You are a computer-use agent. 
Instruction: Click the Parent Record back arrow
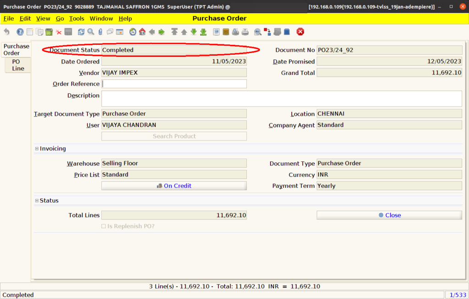pos(152,32)
